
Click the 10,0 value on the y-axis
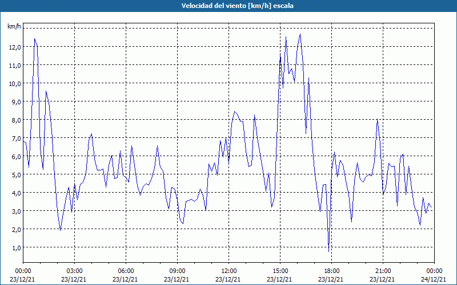15,84
